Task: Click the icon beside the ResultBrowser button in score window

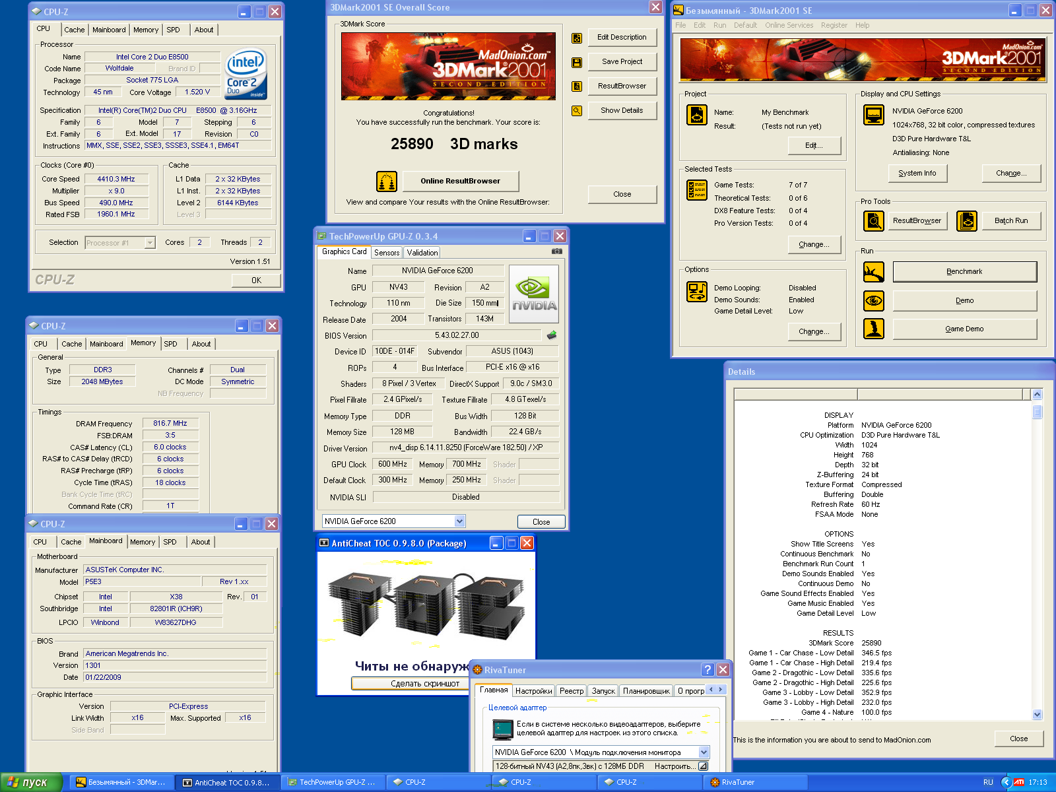Action: pos(577,86)
